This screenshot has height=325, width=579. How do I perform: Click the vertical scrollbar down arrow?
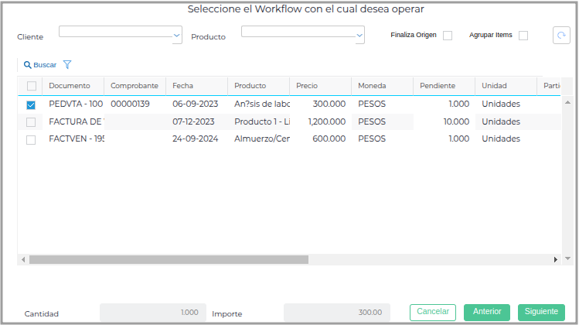567,260
